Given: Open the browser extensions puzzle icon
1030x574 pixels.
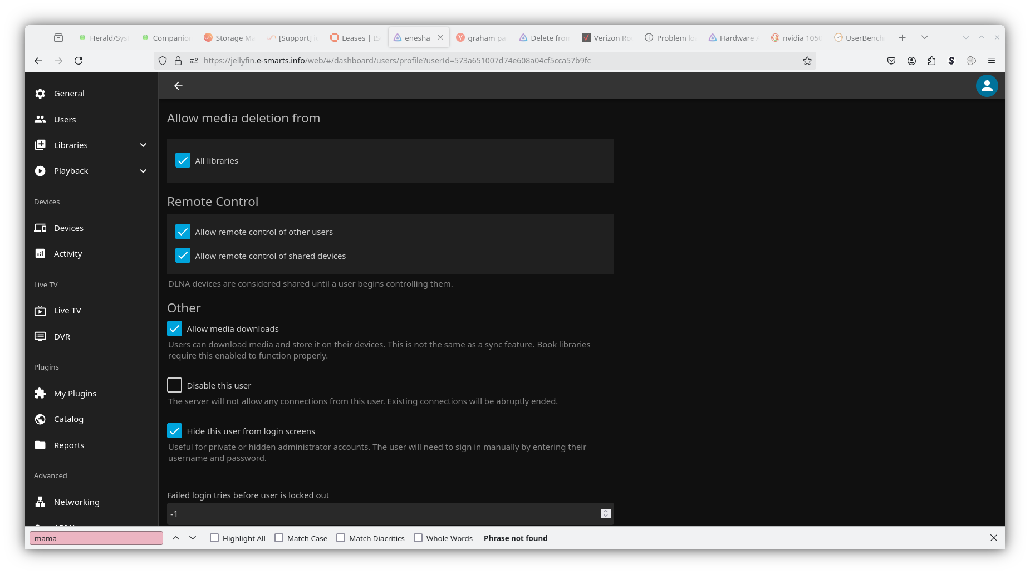Looking at the screenshot, I should [x=931, y=61].
